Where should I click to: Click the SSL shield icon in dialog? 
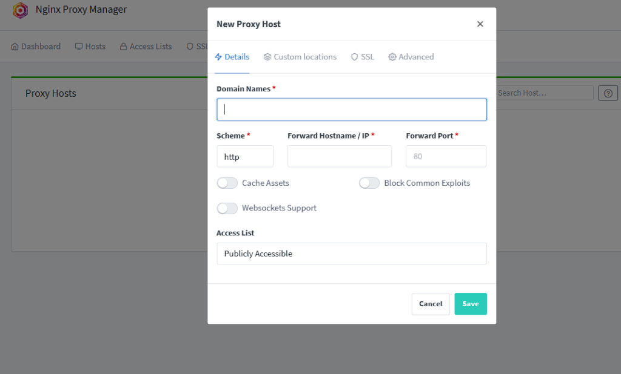(x=354, y=57)
